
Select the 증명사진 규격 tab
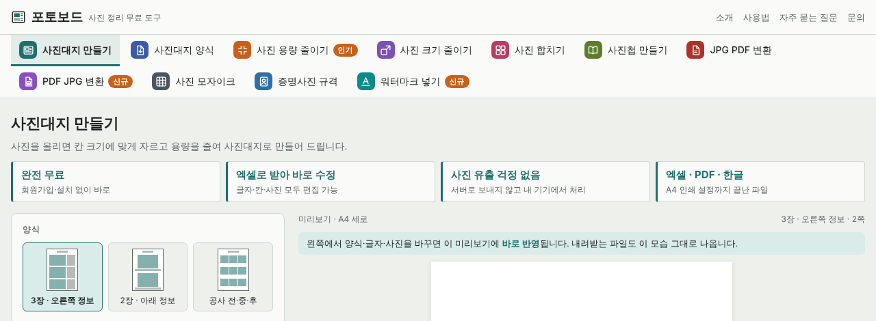point(296,81)
